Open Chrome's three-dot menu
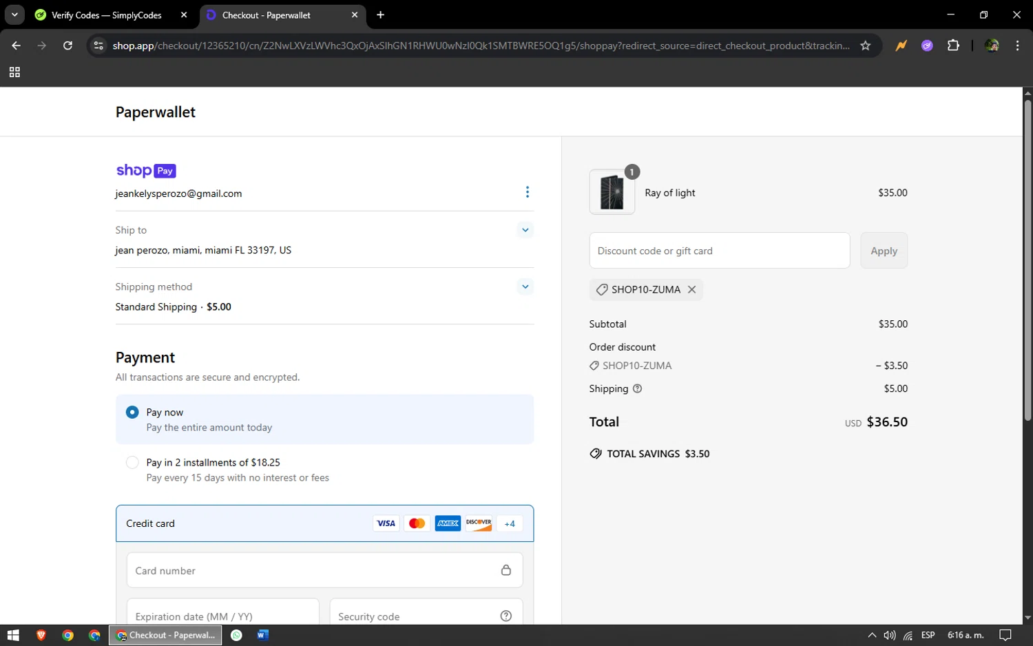 pyautogui.click(x=1017, y=45)
